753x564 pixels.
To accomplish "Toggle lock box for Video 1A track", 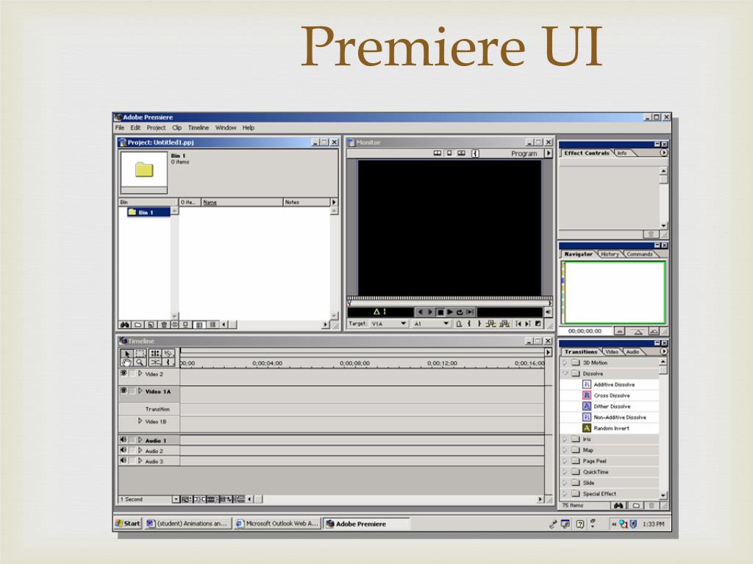I will coord(132,391).
